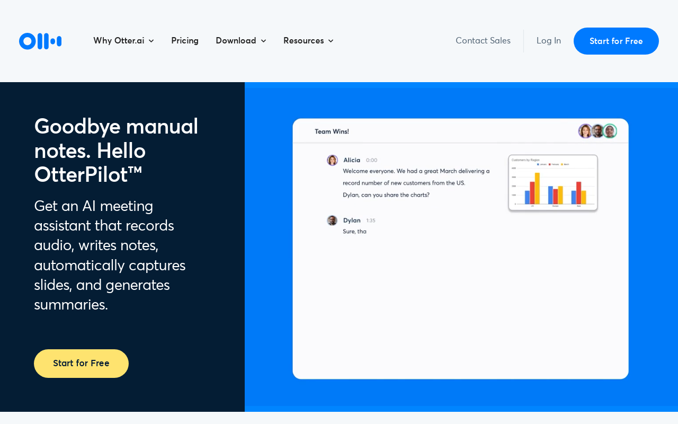Open Contact Sales
678x424 pixels.
[483, 40]
